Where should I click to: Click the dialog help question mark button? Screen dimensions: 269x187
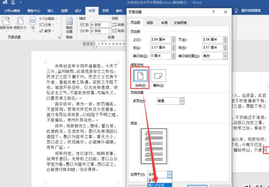pyautogui.click(x=213, y=12)
